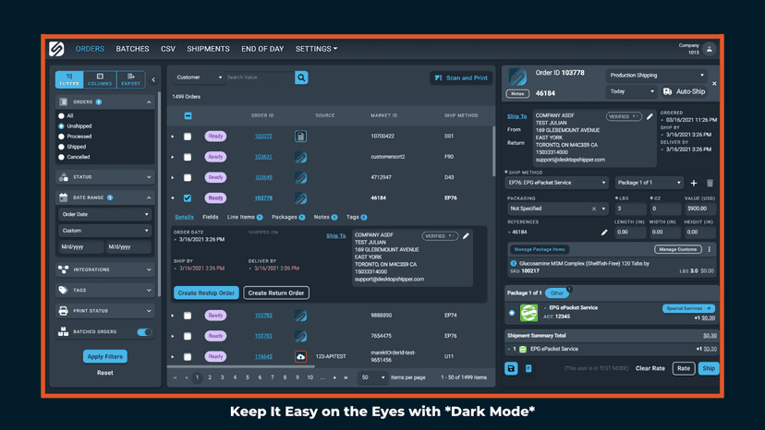Click the Auto-Ship truck icon
The image size is (765, 430).
[667, 91]
